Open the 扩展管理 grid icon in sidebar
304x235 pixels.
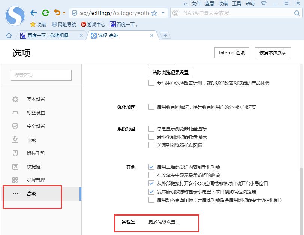point(15,180)
